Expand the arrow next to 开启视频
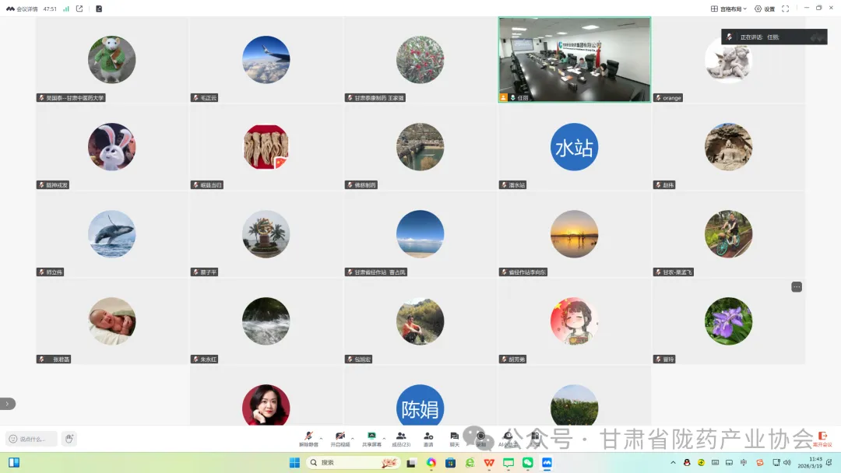841x473 pixels. [353, 439]
